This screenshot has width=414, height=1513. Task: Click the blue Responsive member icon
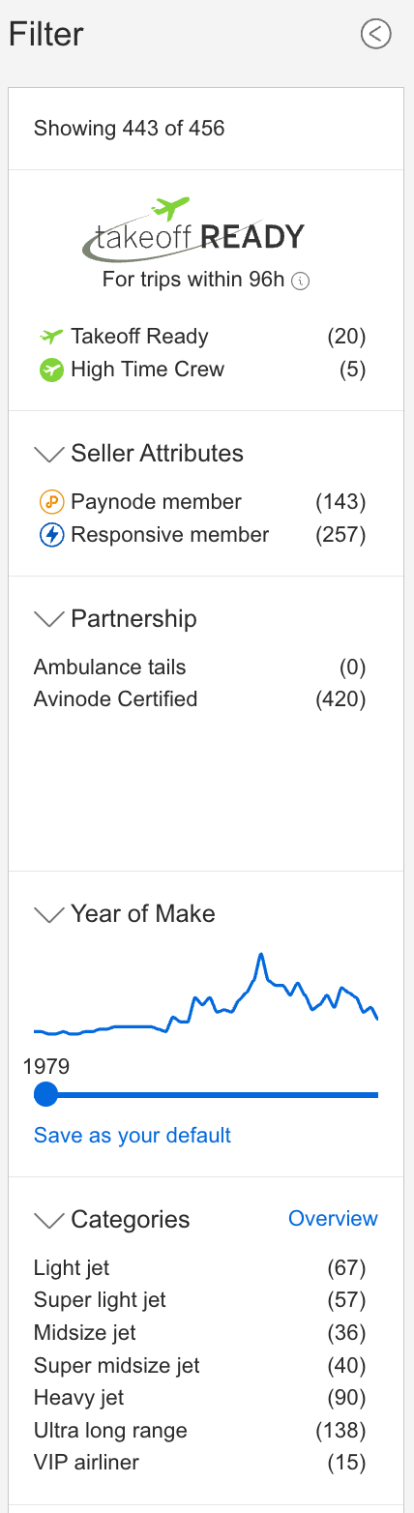[x=51, y=535]
